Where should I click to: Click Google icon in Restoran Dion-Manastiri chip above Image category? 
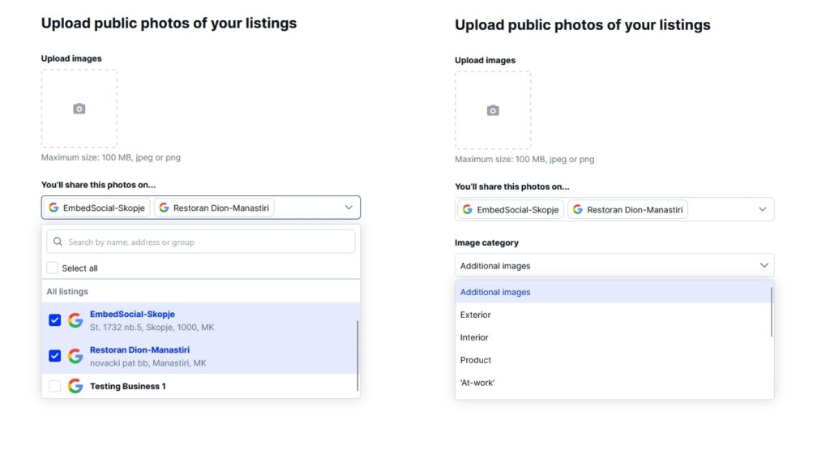577,209
